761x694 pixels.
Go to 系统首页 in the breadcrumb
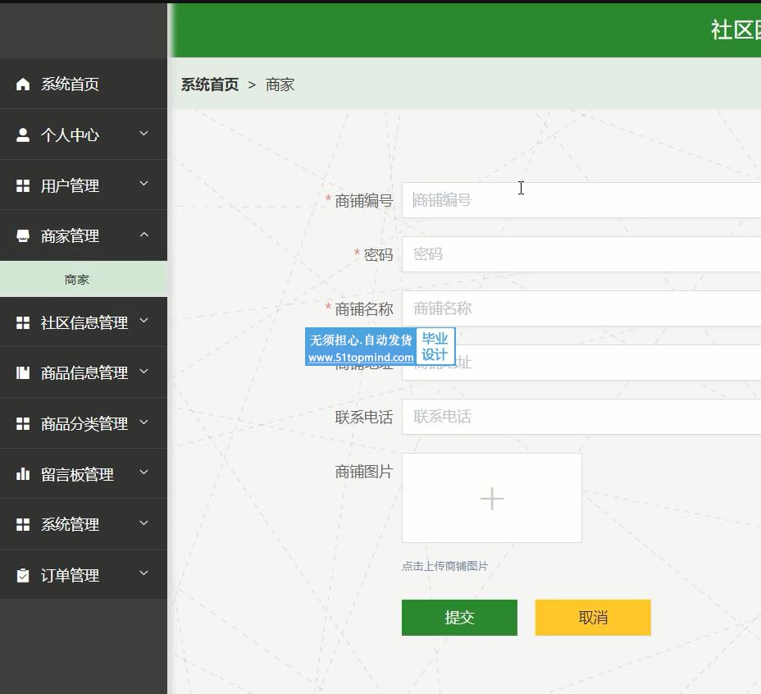[210, 84]
